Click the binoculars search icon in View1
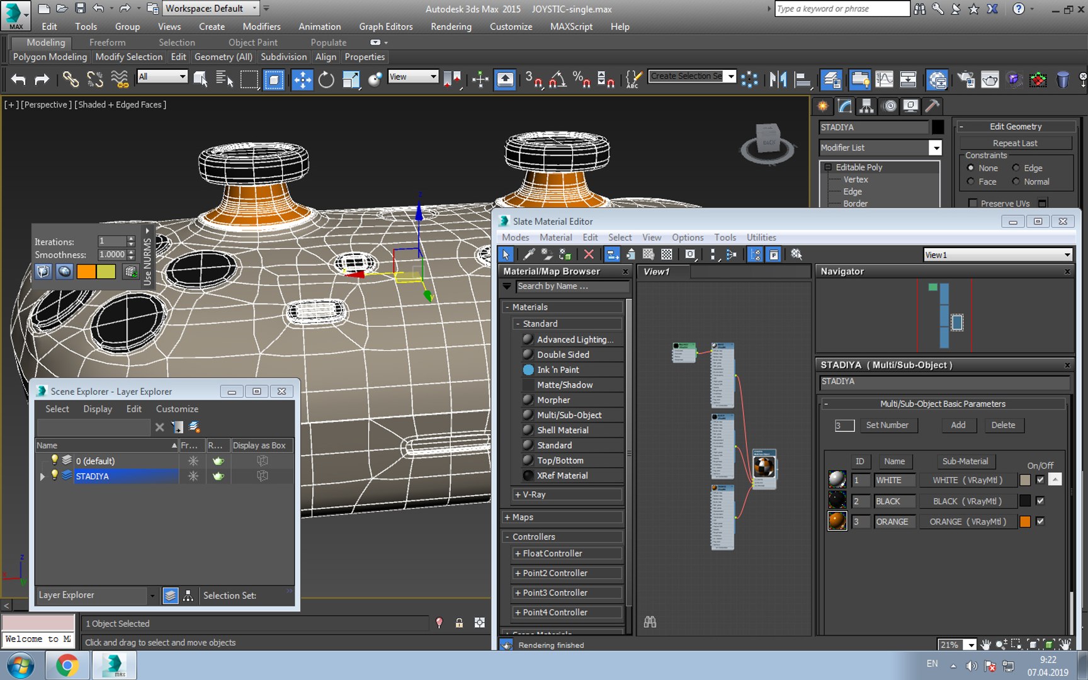 pyautogui.click(x=650, y=622)
